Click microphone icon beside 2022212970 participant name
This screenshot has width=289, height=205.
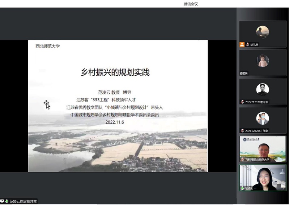pyautogui.click(x=242, y=102)
